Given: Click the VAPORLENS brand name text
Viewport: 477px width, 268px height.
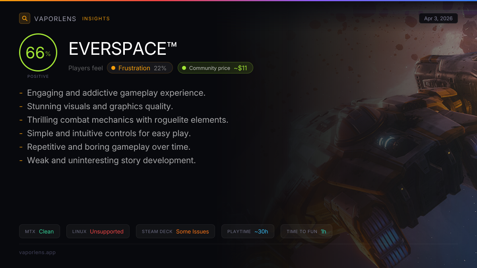Looking at the screenshot, I should [55, 19].
